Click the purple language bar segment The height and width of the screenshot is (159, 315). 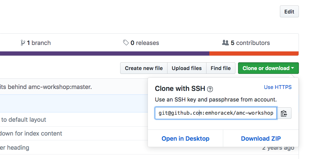(105, 53)
